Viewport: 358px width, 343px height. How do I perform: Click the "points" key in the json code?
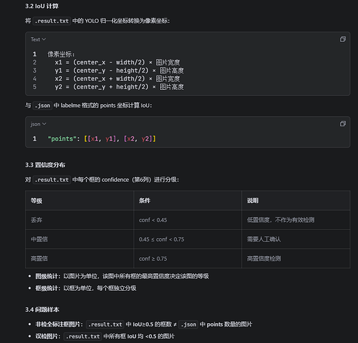click(62, 139)
